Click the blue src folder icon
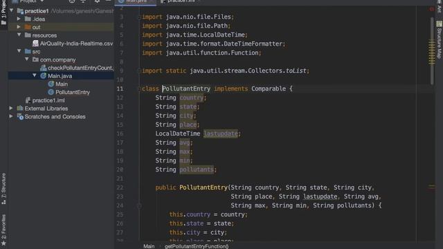Image resolution: width=443 pixels, height=249 pixels. (28, 51)
